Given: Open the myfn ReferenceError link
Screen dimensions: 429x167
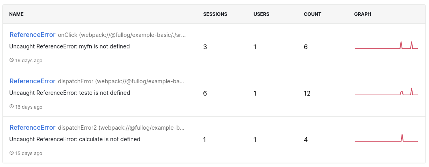Looking at the screenshot, I should click(33, 35).
